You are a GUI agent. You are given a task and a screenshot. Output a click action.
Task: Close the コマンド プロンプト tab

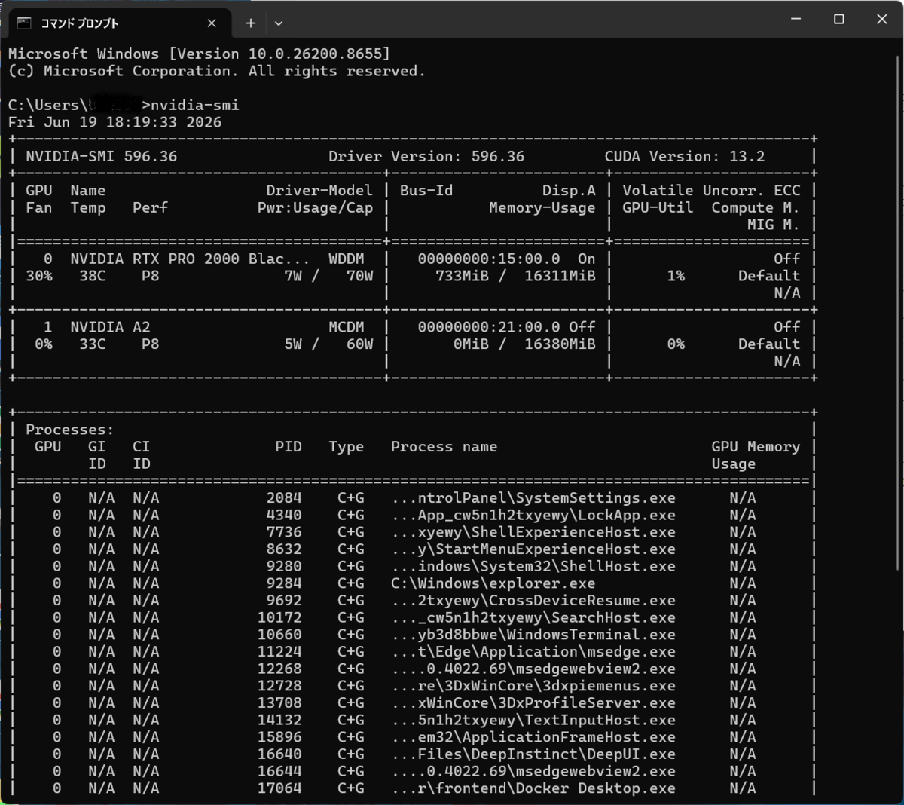coord(212,23)
